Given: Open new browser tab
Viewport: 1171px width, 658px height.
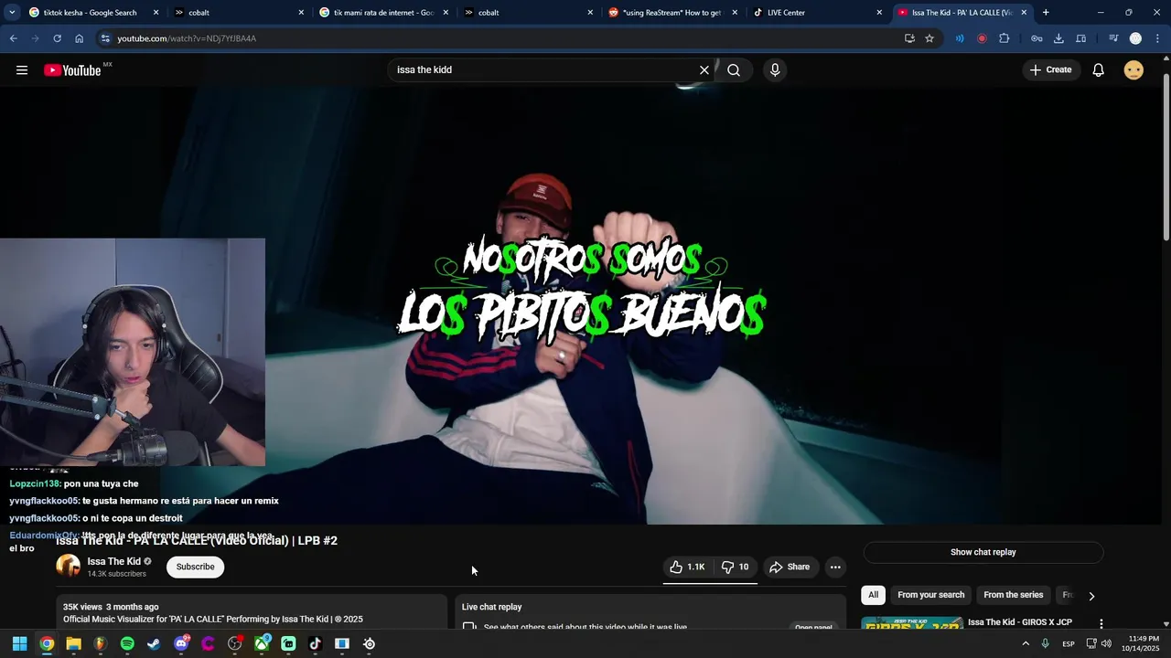Looking at the screenshot, I should [1046, 13].
